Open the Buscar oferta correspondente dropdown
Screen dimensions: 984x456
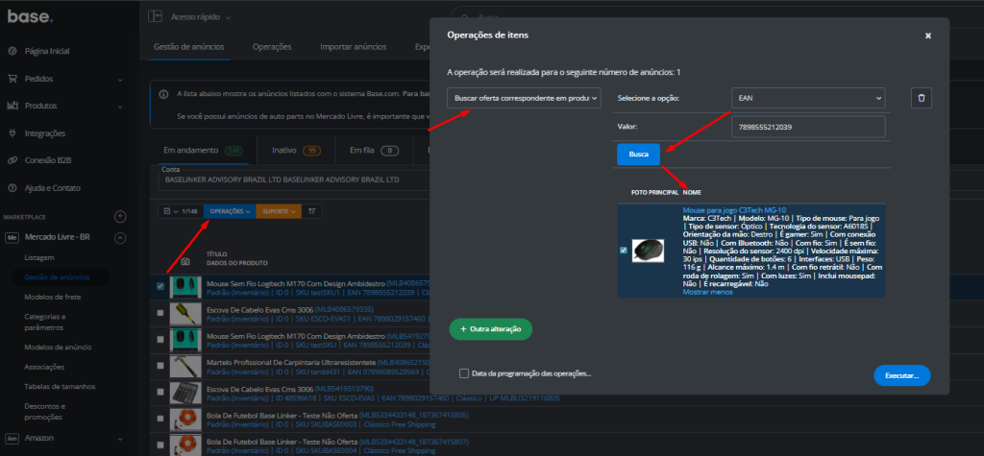(524, 98)
